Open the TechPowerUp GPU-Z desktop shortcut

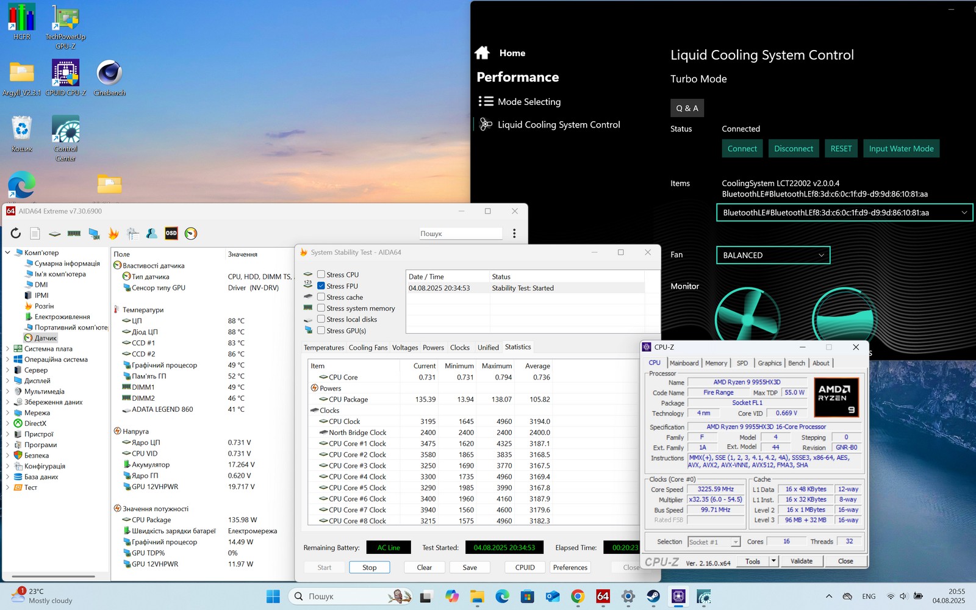pos(65,27)
